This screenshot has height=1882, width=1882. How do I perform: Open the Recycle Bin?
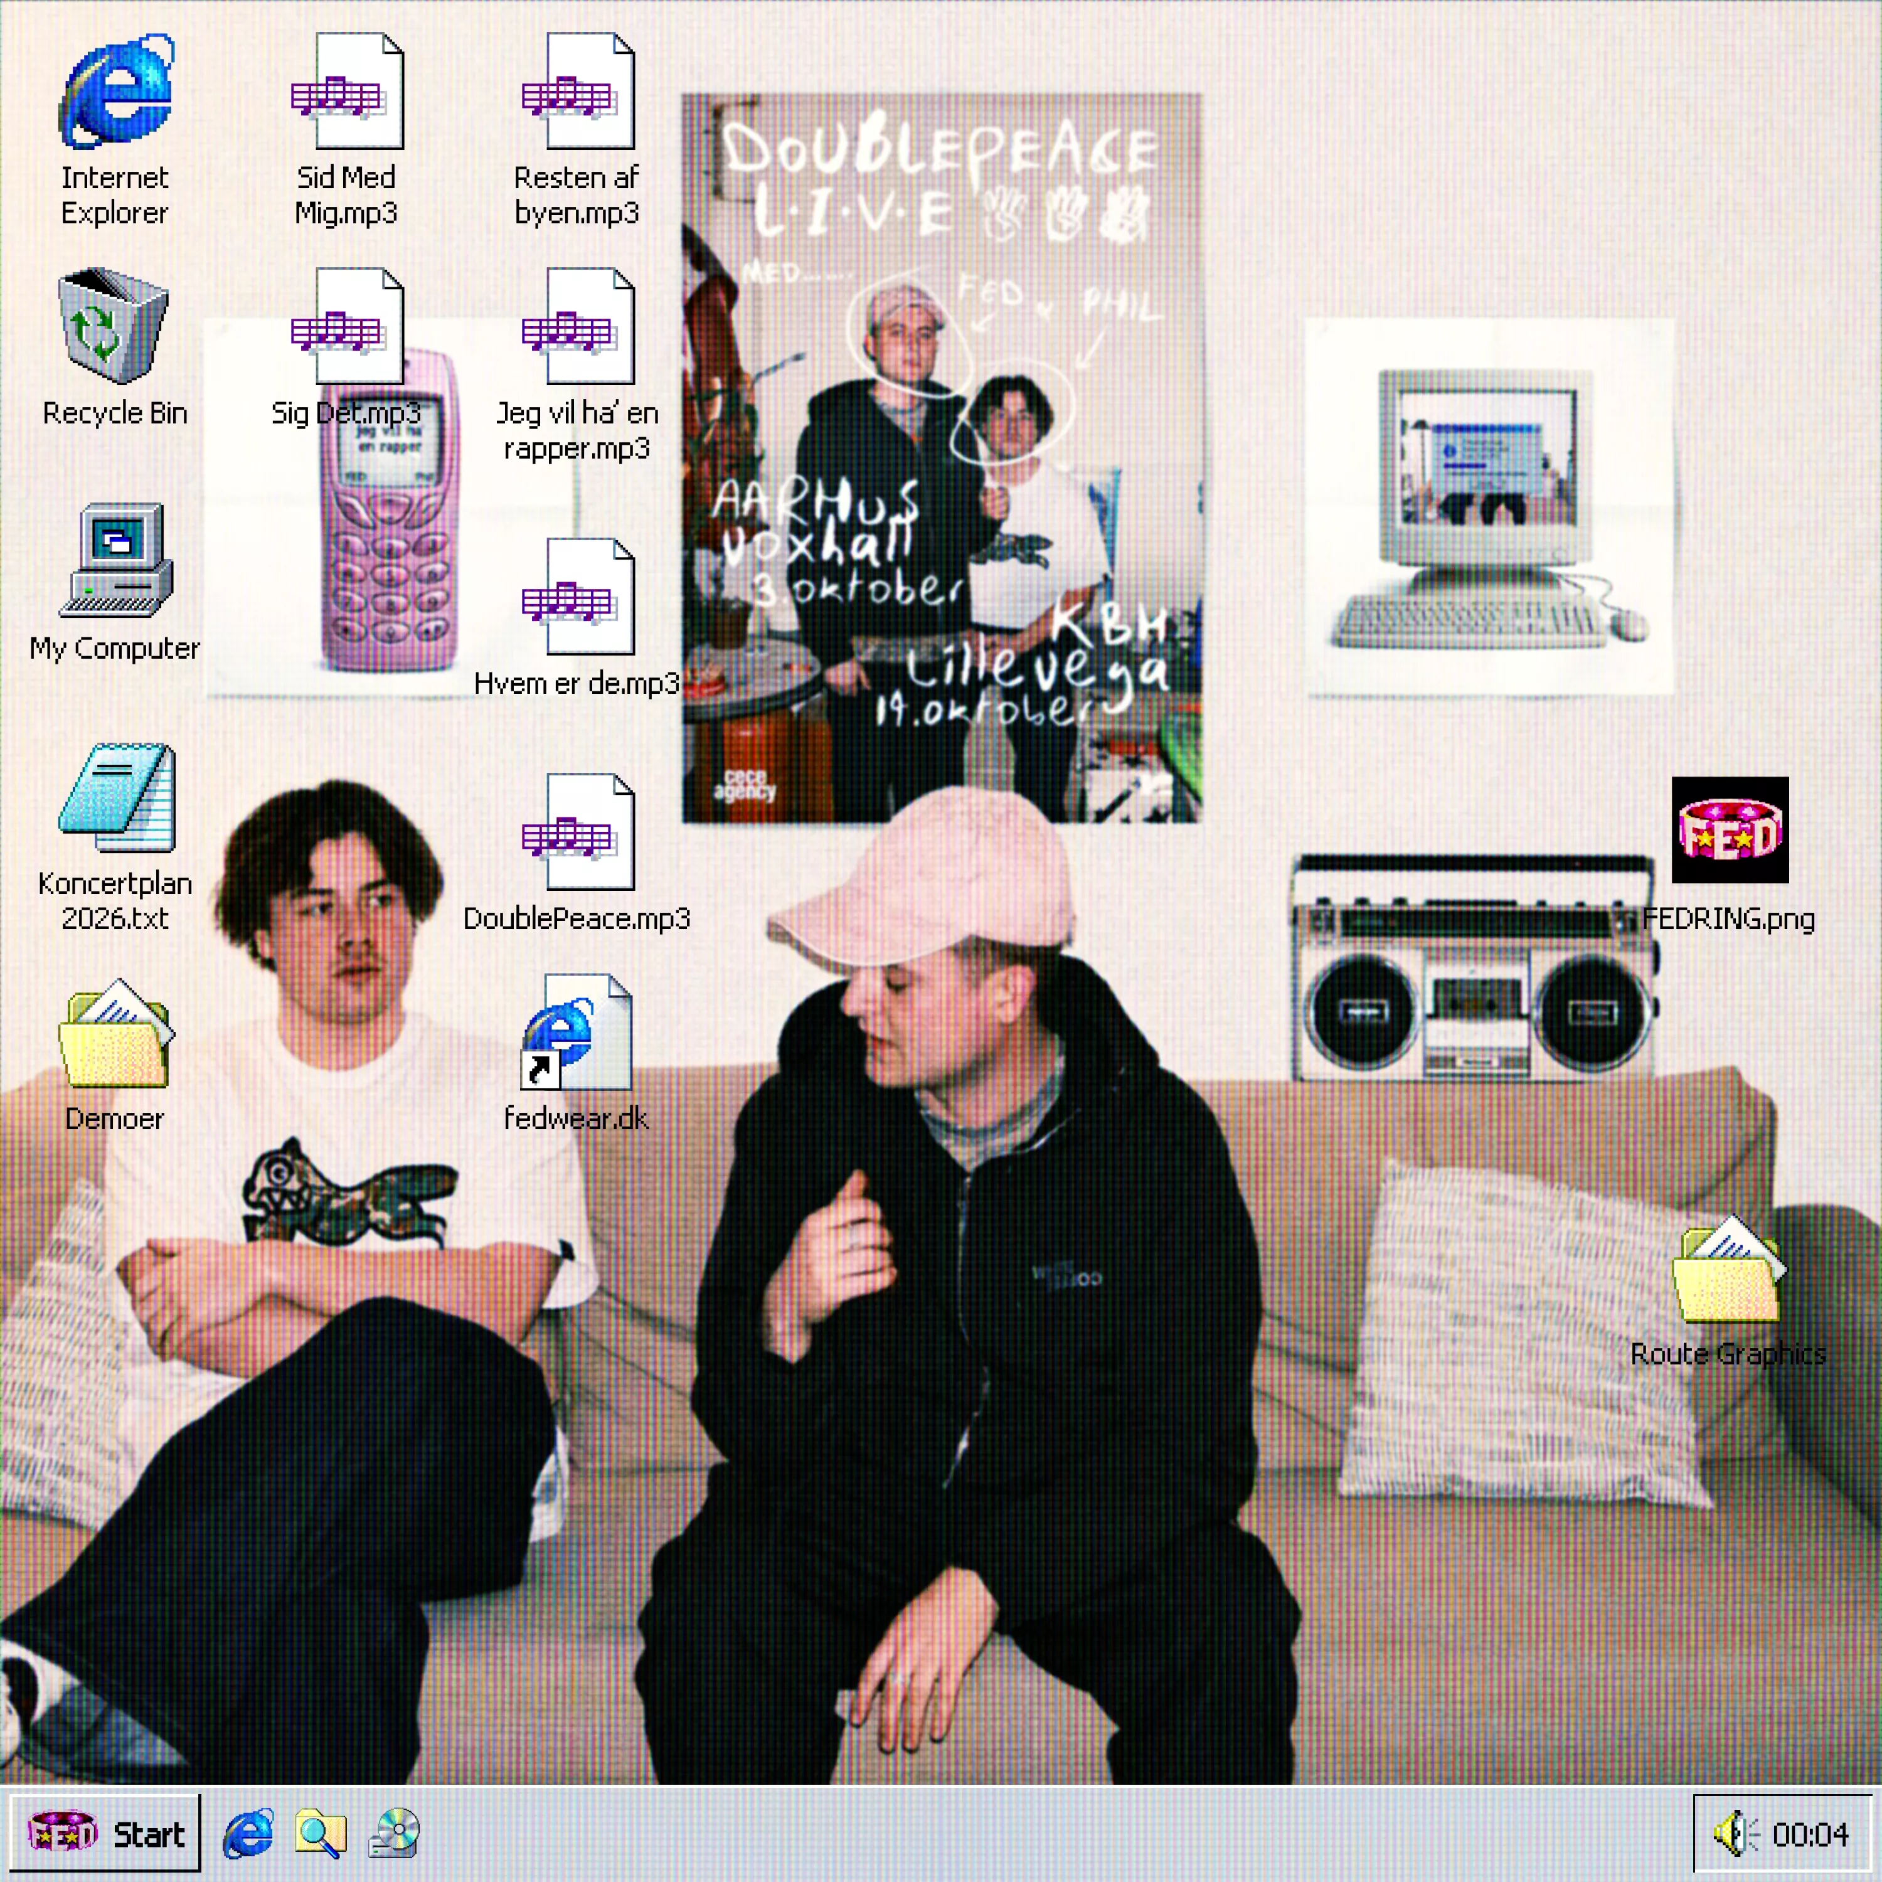point(114,326)
